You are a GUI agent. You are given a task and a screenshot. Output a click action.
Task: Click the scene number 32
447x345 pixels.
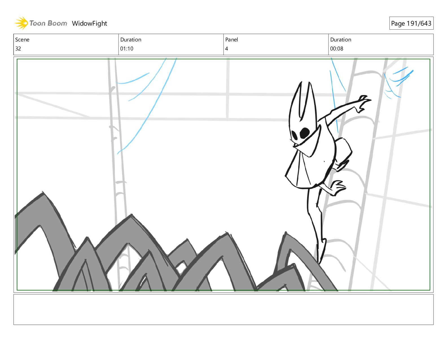18,48
